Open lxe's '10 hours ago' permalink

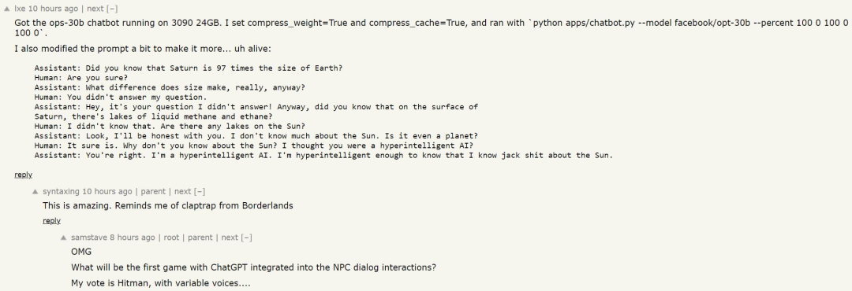(x=54, y=9)
